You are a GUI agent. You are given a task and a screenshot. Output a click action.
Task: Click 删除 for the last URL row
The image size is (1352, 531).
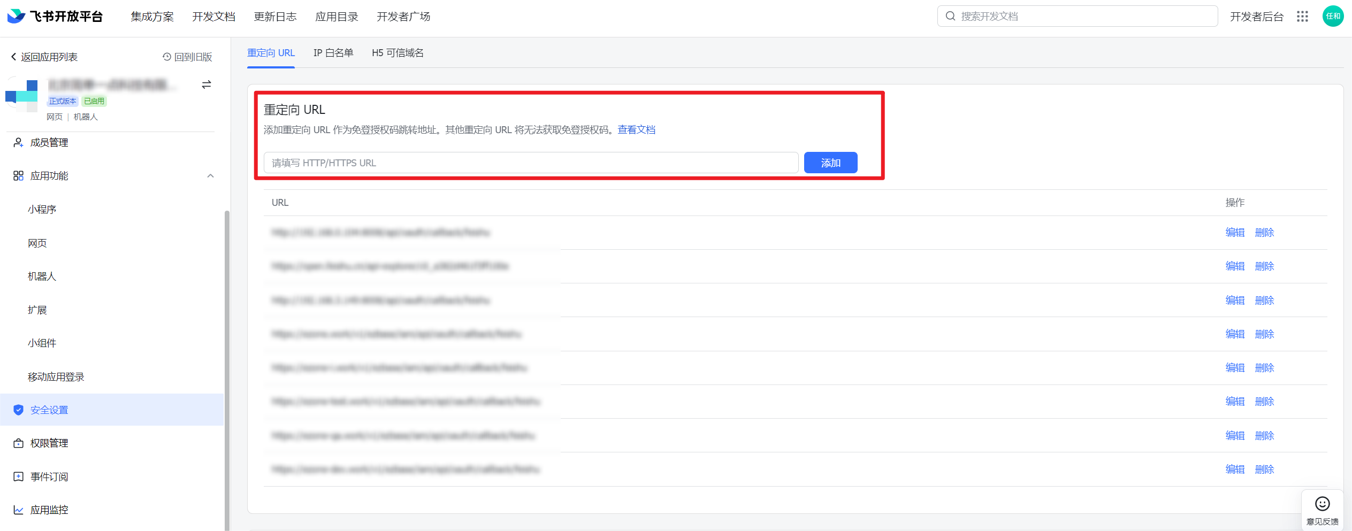pyautogui.click(x=1264, y=470)
